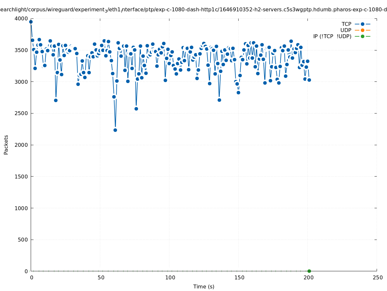Image resolution: width=387 pixels, height=291 pixels.
Task: Click the first TCP data point near 3950 packets
Action: pyautogui.click(x=31, y=22)
